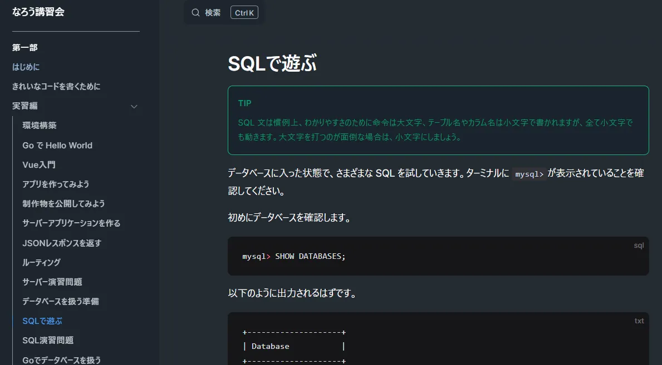Click the Ctrl K shortcut badge
Screen dimensions: 662x365
pyautogui.click(x=244, y=12)
